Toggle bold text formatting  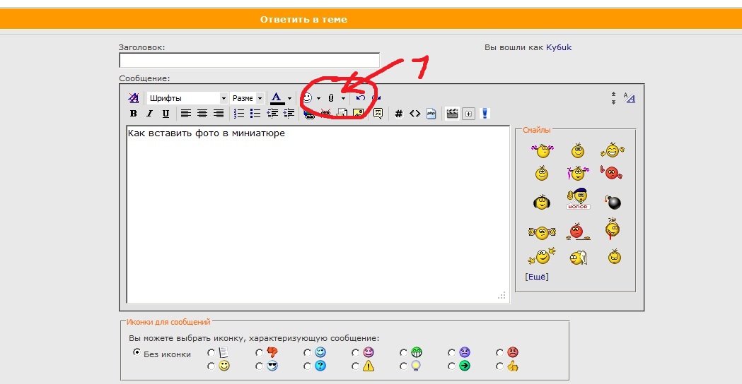[133, 114]
